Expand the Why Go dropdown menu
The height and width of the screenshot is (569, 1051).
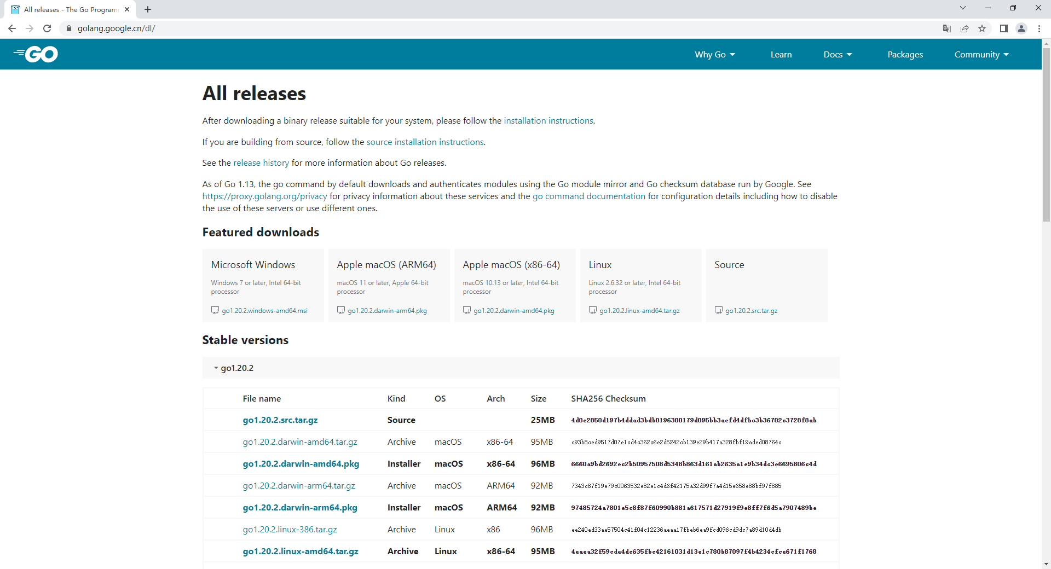click(714, 54)
